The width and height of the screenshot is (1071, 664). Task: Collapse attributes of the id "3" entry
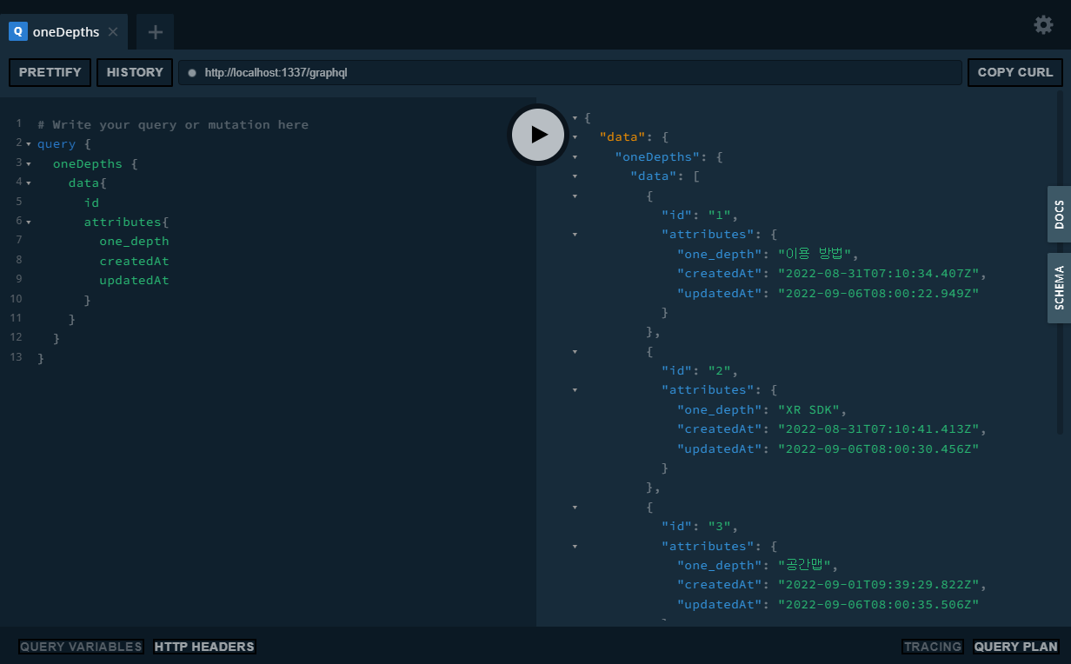click(x=575, y=547)
